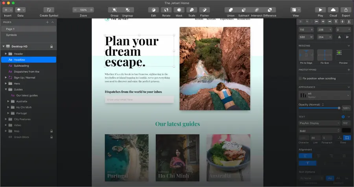Click the Ungroup toolbar icon
Screen dimensions: 354x187
click(127, 10)
